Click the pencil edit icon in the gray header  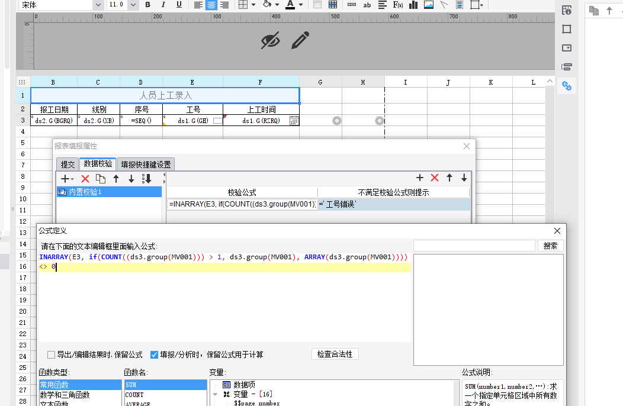tap(300, 41)
